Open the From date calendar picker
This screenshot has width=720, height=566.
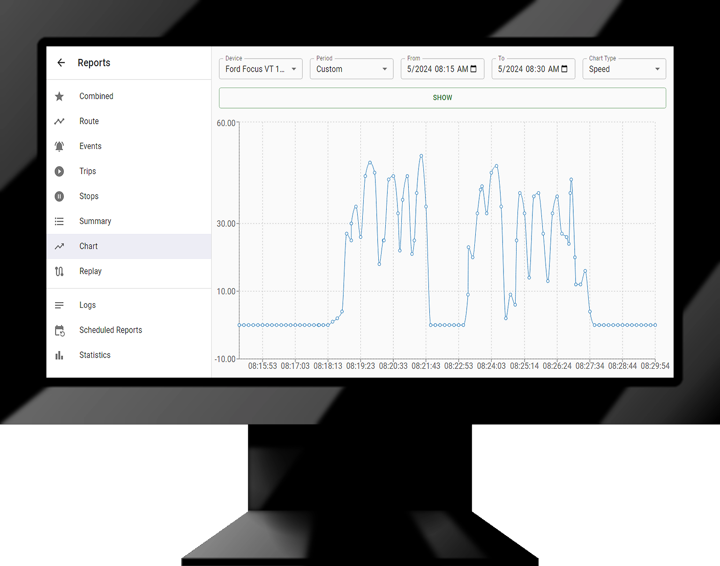point(473,69)
